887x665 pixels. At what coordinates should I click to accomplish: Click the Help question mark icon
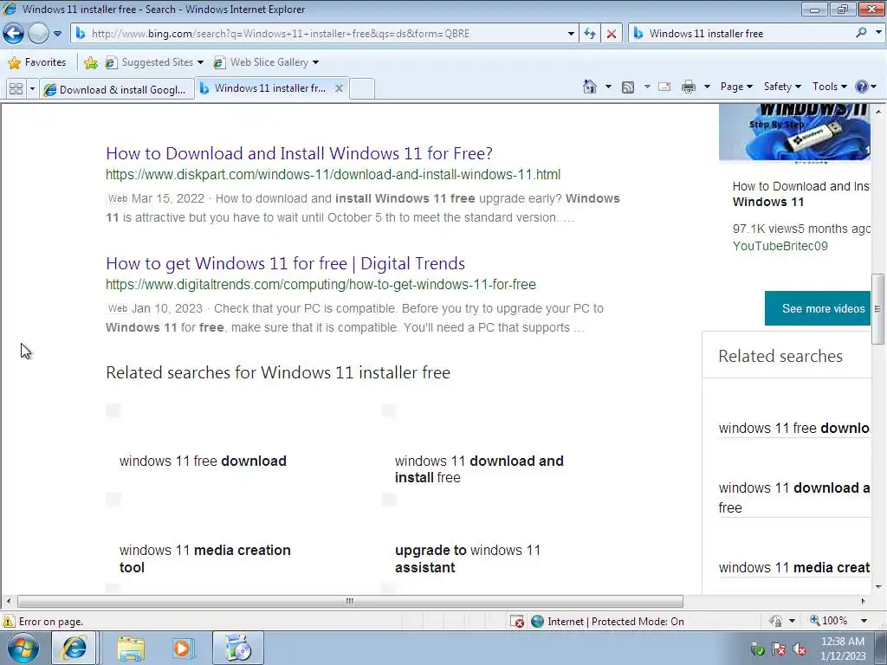coord(862,87)
